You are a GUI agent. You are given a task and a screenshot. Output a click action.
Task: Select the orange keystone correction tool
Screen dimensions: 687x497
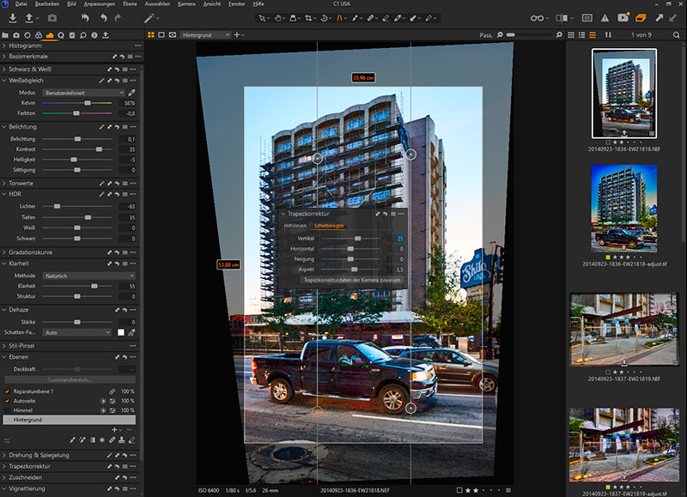339,18
